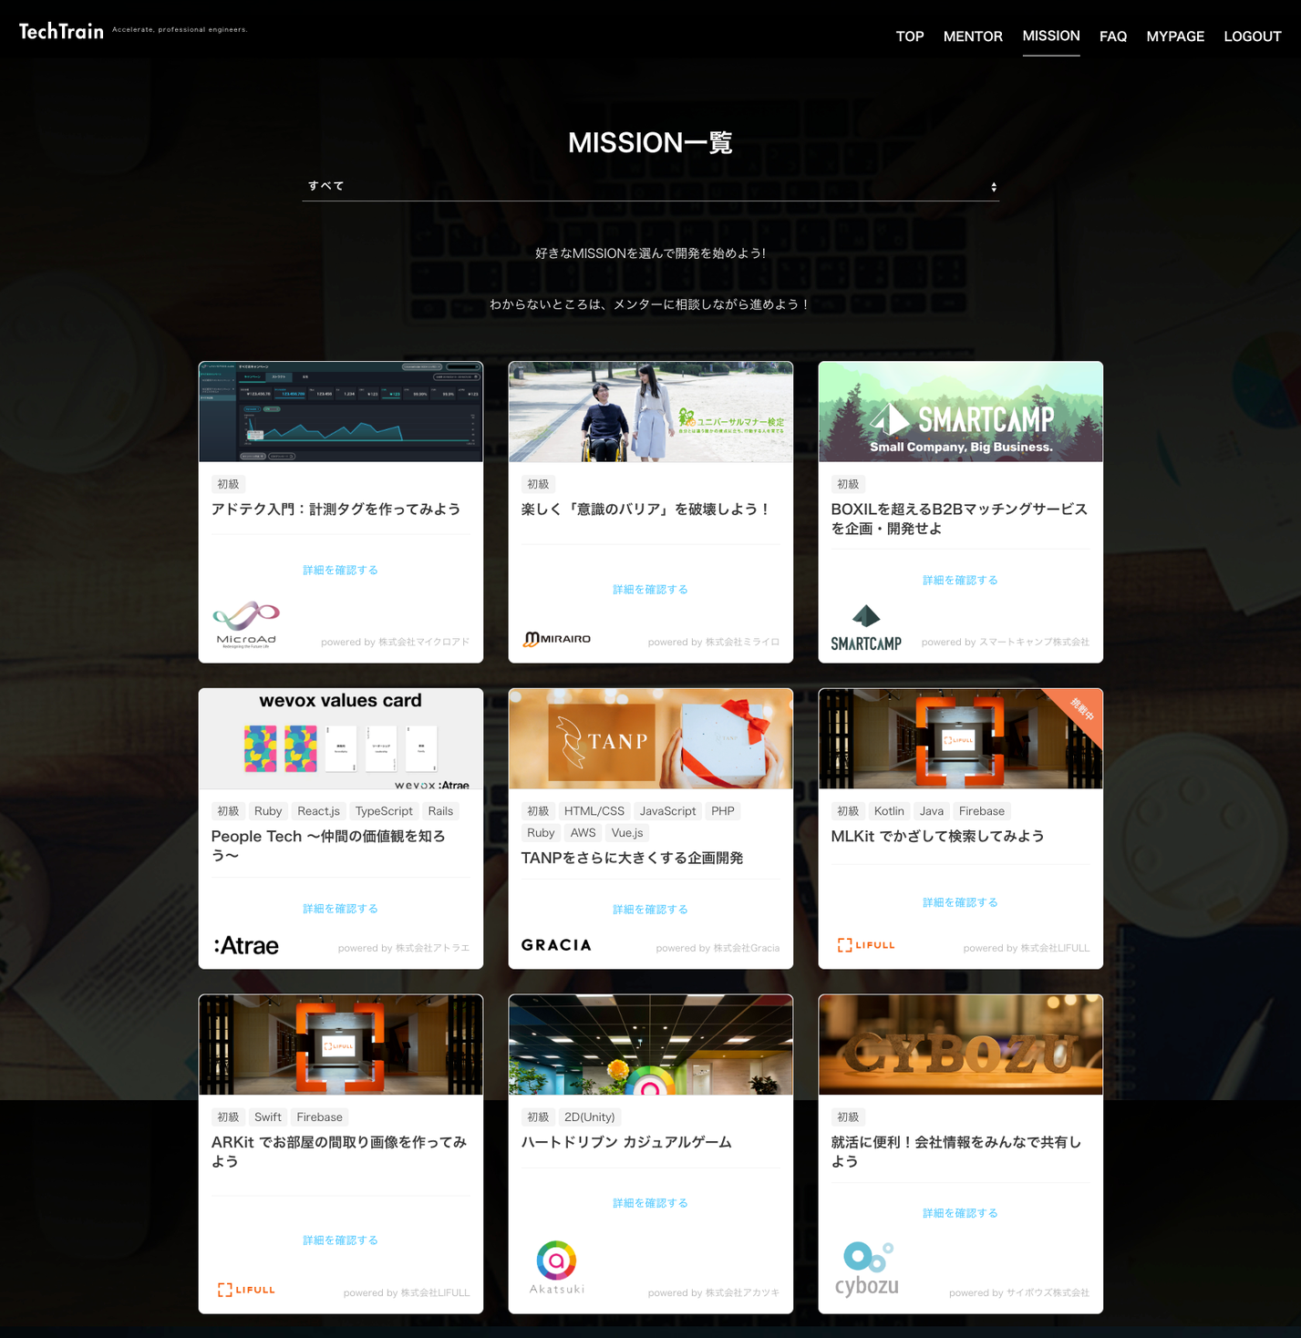
Task: Click the :Atrae logo
Action: click(245, 945)
